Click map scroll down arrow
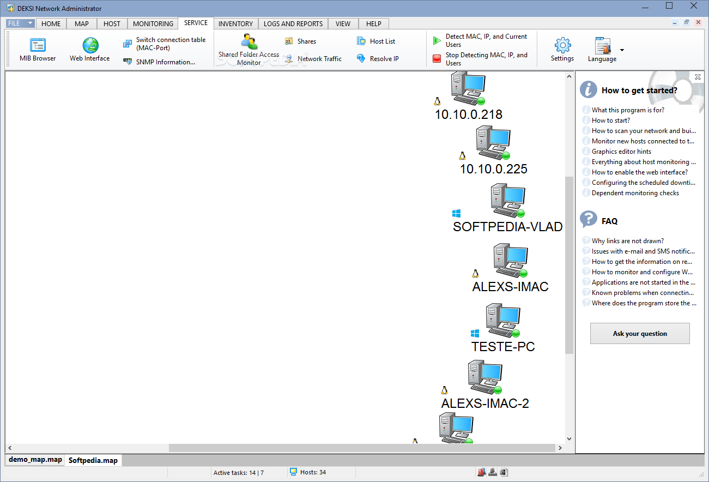This screenshot has height=482, width=709. pos(569,438)
